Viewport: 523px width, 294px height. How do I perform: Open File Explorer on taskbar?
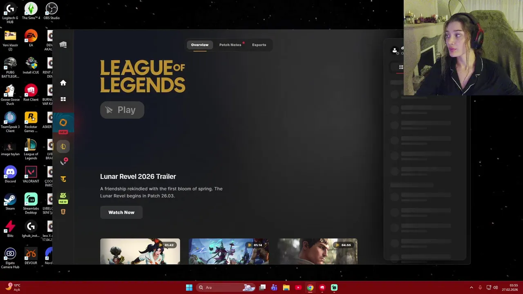tap(286, 287)
